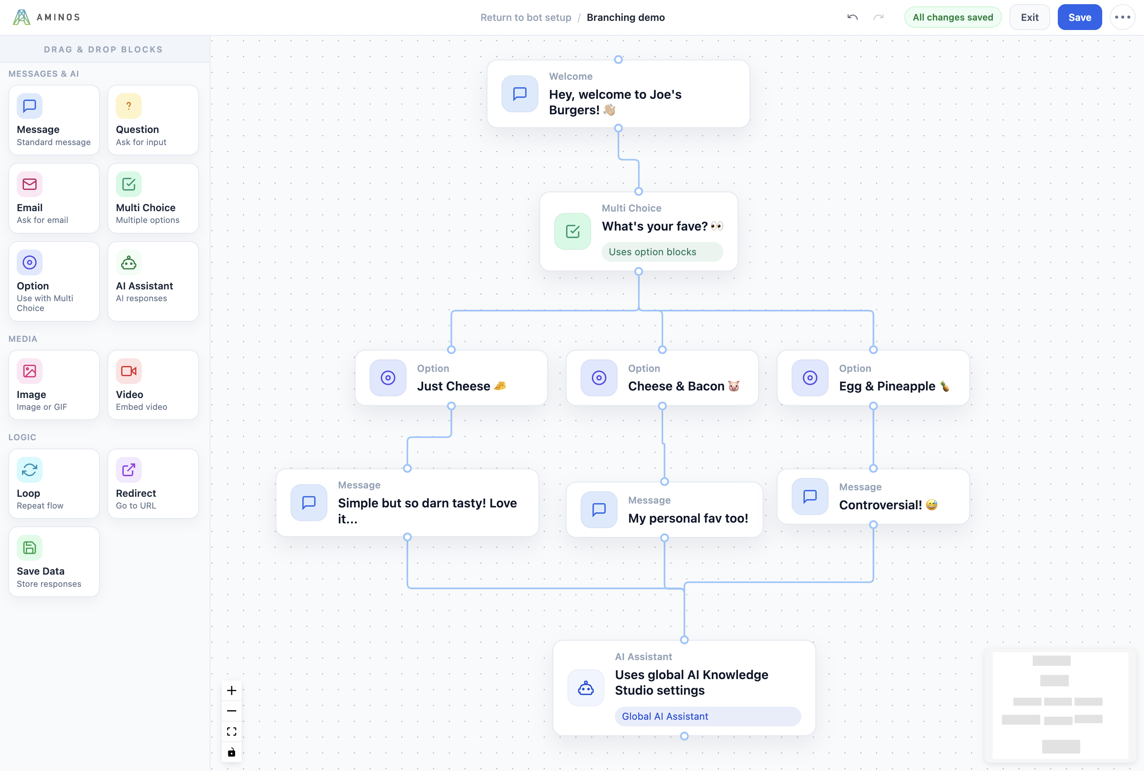The height and width of the screenshot is (771, 1144).
Task: Click the Redirect block icon
Action: [128, 469]
